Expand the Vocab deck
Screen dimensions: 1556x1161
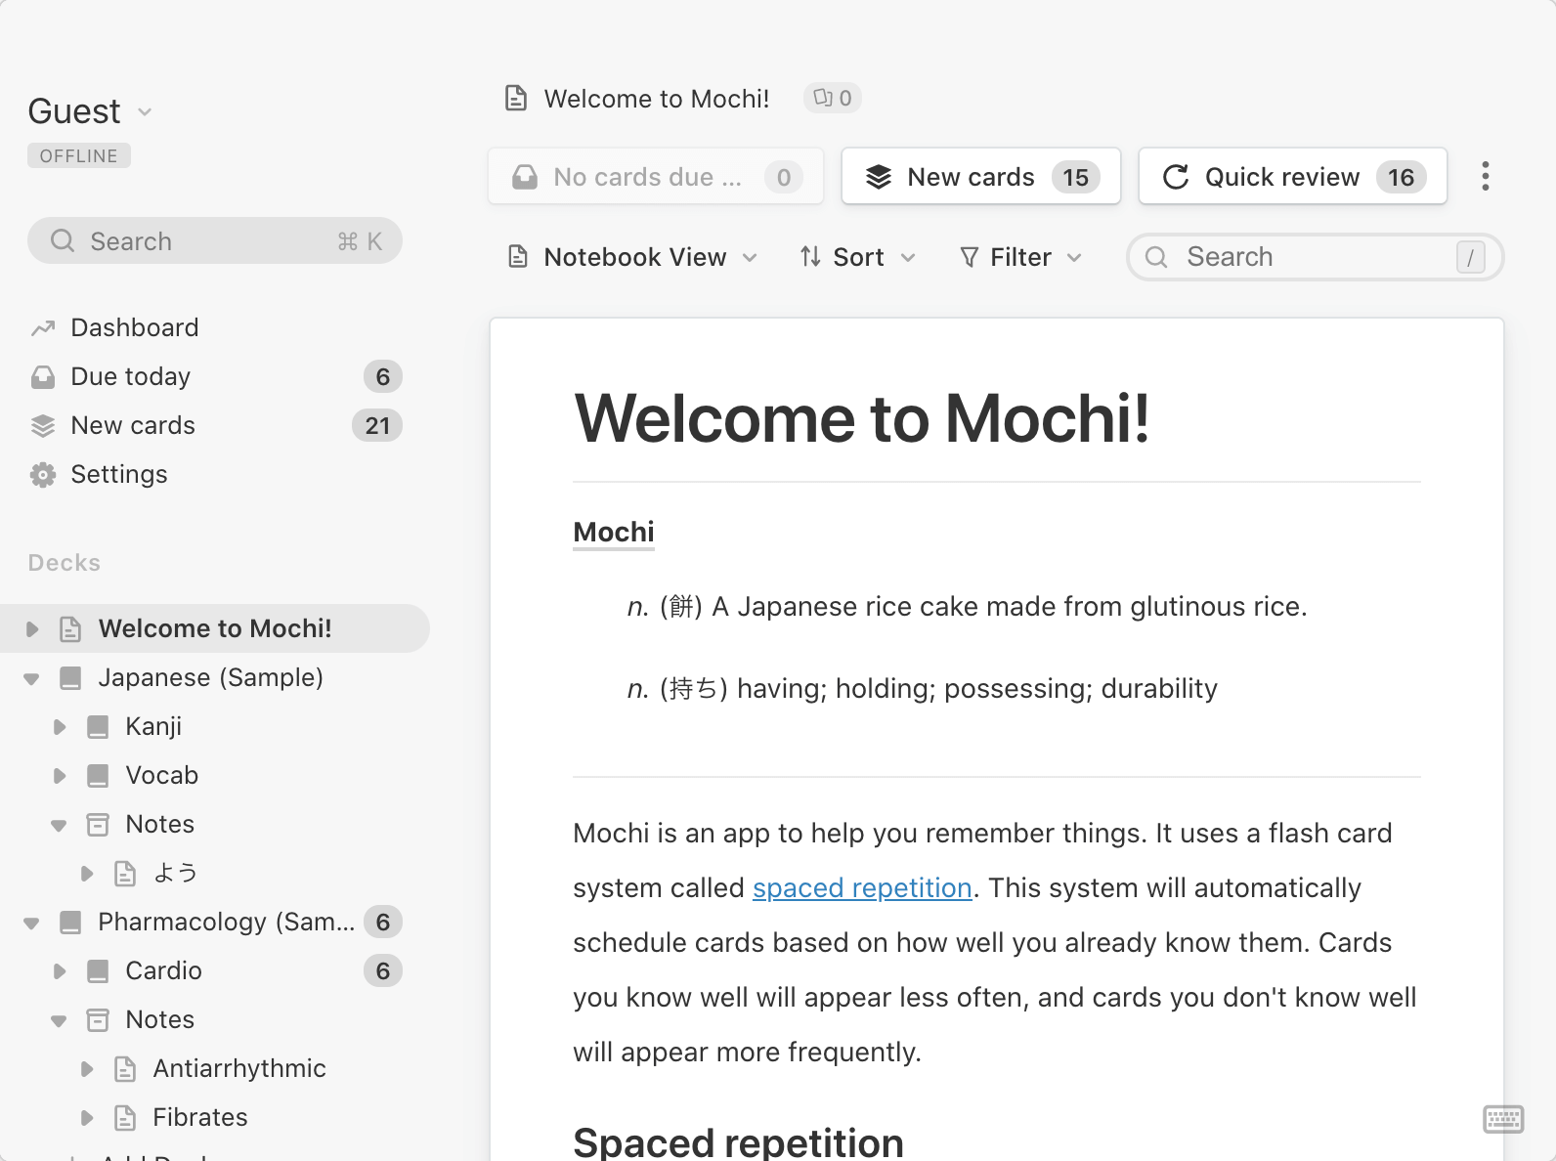click(60, 776)
